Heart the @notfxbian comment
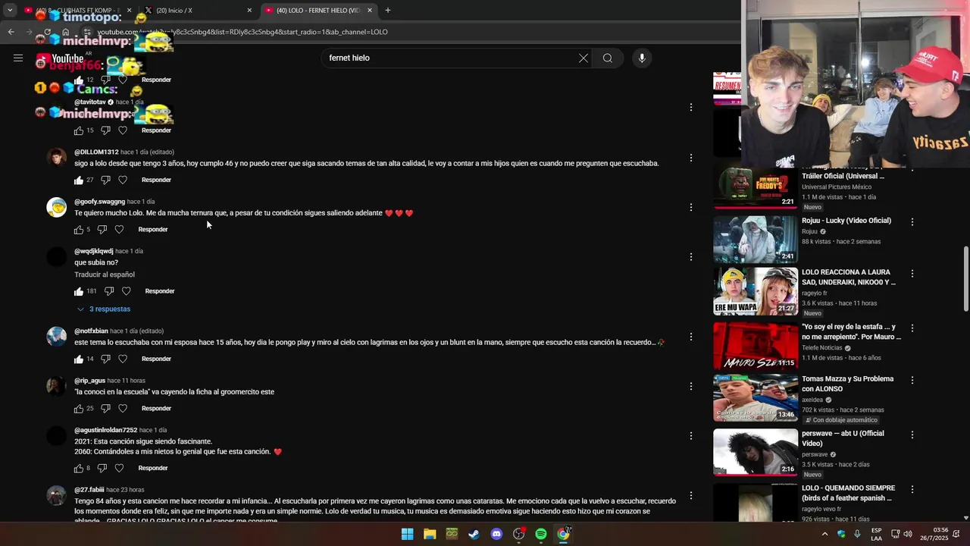 pos(123,359)
